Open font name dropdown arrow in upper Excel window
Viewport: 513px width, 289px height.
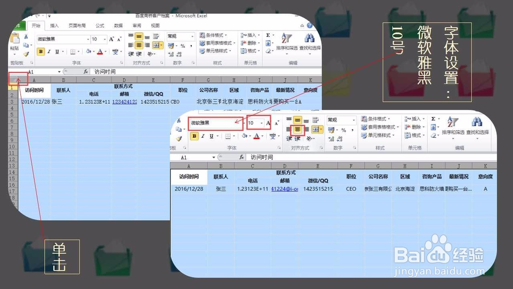click(88, 40)
